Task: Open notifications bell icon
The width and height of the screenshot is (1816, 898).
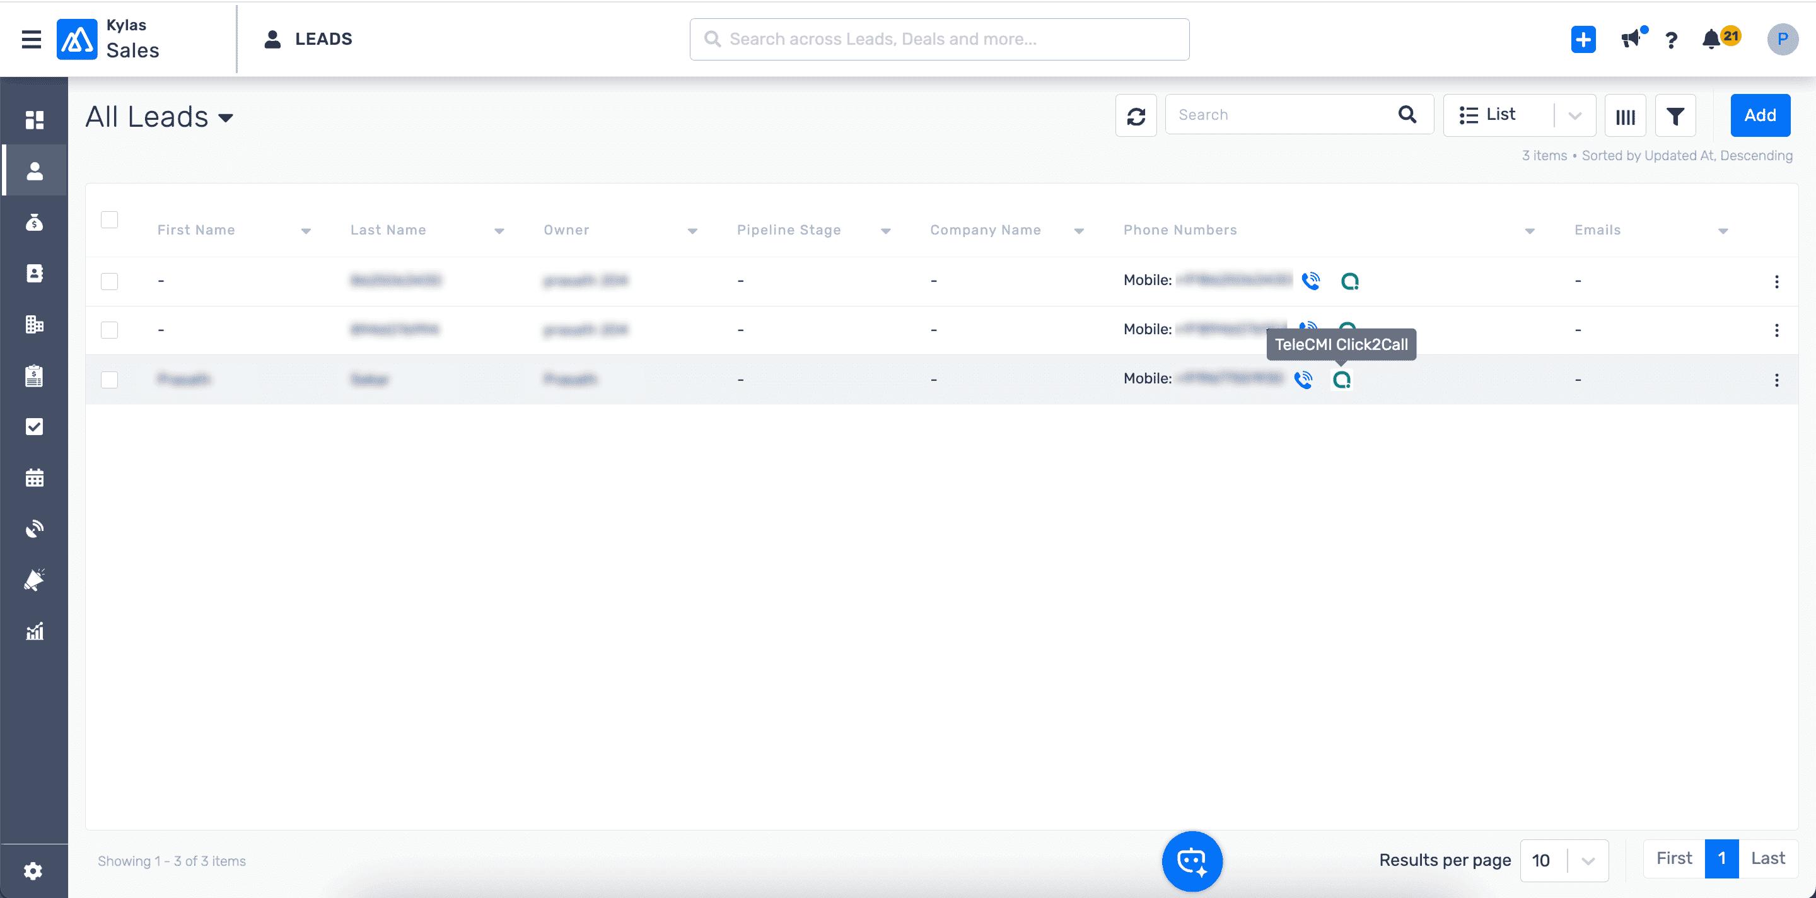Action: click(x=1711, y=38)
